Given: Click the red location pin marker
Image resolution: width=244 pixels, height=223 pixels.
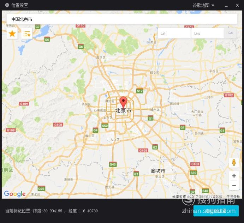Looking at the screenshot, I should point(123,102).
